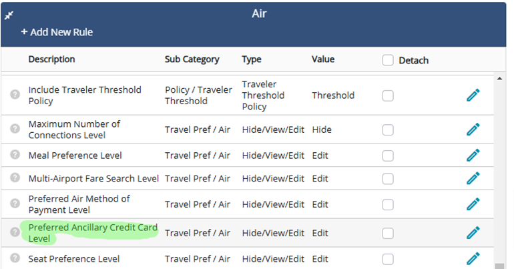
Task: Select the highlighted Preferred Ancillary Credit Card Level text
Action: click(x=93, y=233)
